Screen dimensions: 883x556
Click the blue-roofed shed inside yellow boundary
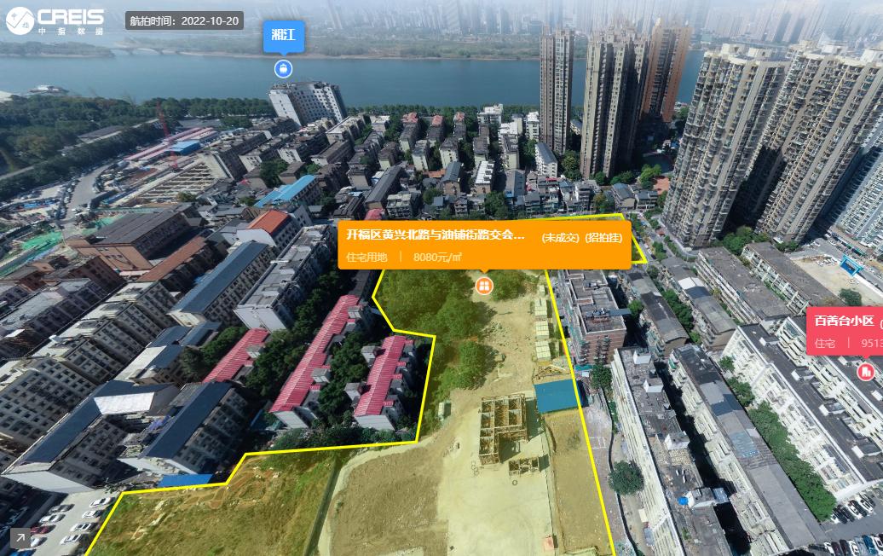[x=557, y=395]
